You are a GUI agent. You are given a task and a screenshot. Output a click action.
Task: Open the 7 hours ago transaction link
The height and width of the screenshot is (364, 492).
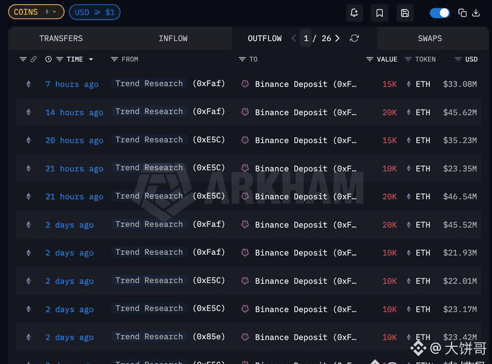point(72,84)
